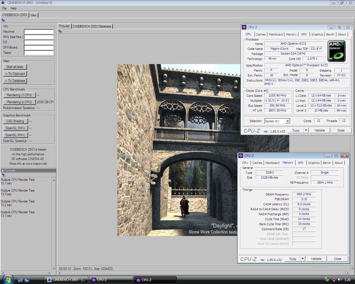Click the pin icon below the CINEBENCH 2003 tab

pos(3,20)
